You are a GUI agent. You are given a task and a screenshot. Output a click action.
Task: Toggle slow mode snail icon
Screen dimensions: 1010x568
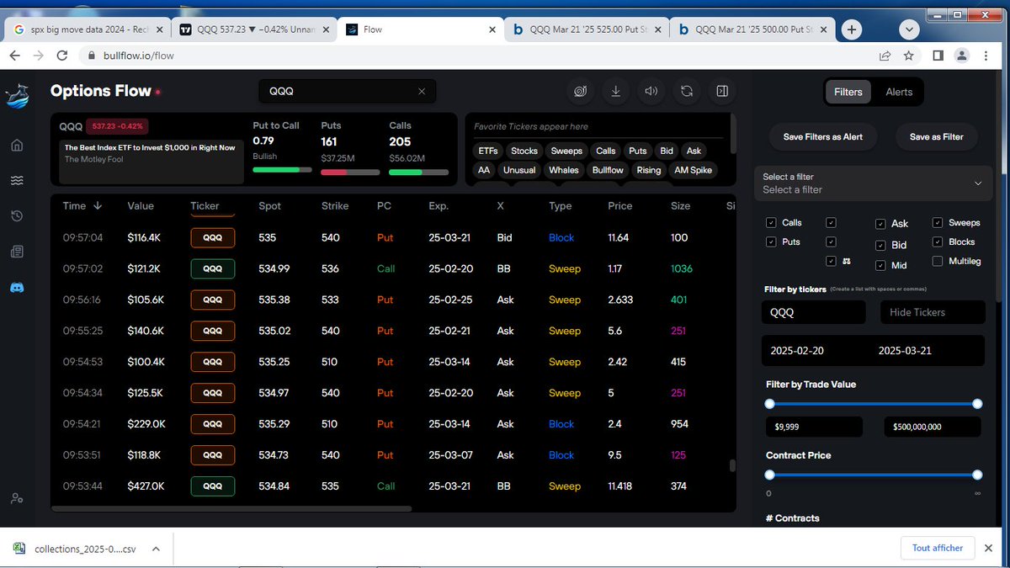coord(580,91)
